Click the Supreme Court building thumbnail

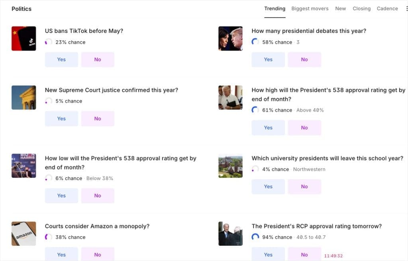pyautogui.click(x=24, y=98)
